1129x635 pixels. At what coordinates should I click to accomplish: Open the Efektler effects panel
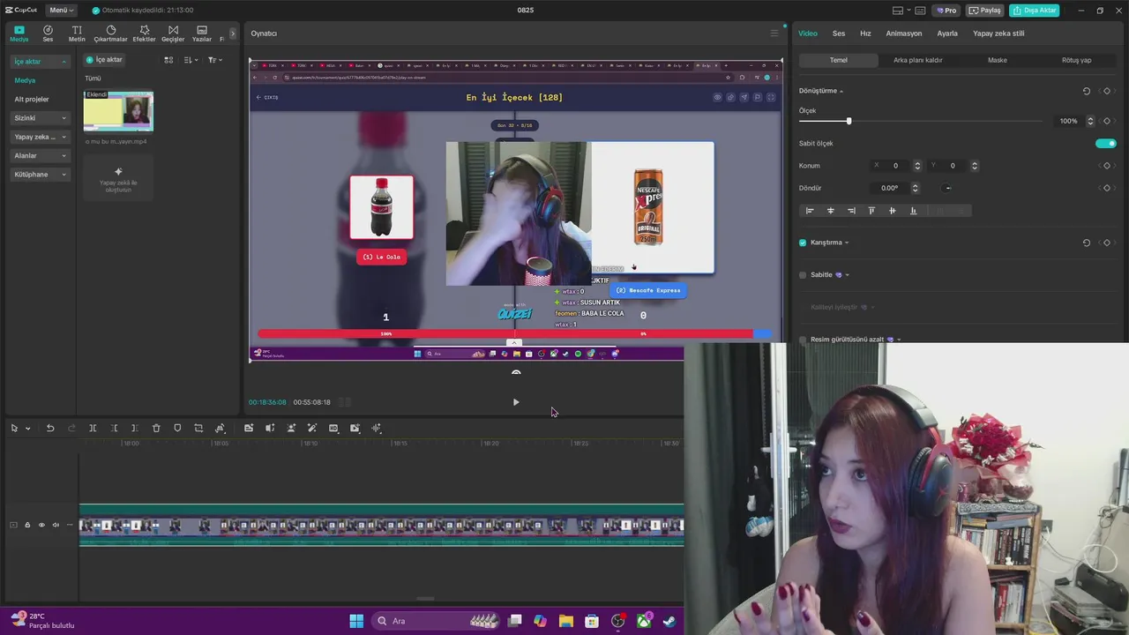pyautogui.click(x=144, y=34)
